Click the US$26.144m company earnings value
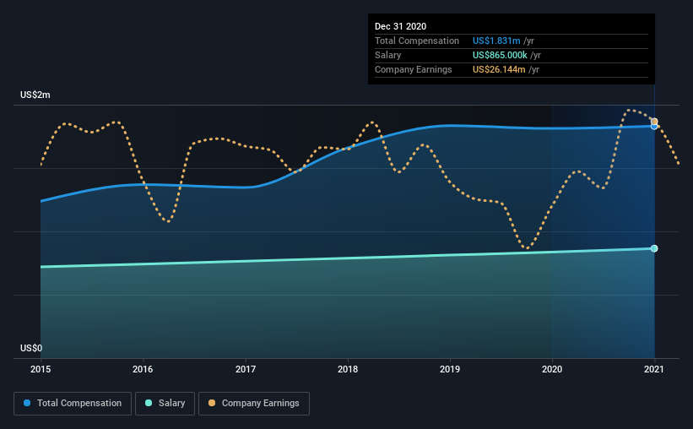The width and height of the screenshot is (693, 429). pos(499,69)
